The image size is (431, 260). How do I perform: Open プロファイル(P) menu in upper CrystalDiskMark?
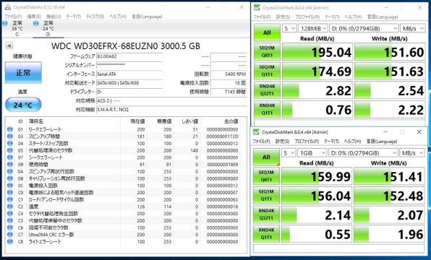tap(307, 17)
